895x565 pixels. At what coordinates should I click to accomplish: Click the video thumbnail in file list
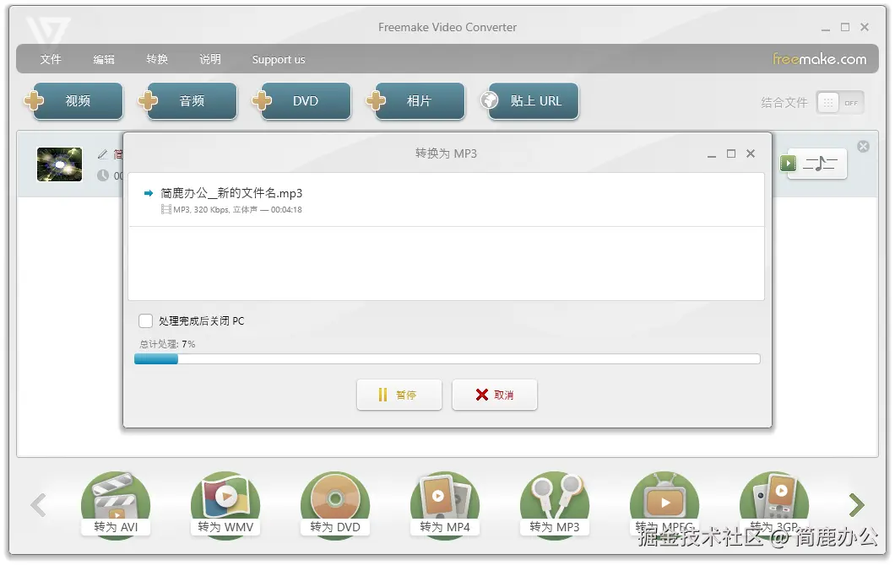click(x=59, y=164)
